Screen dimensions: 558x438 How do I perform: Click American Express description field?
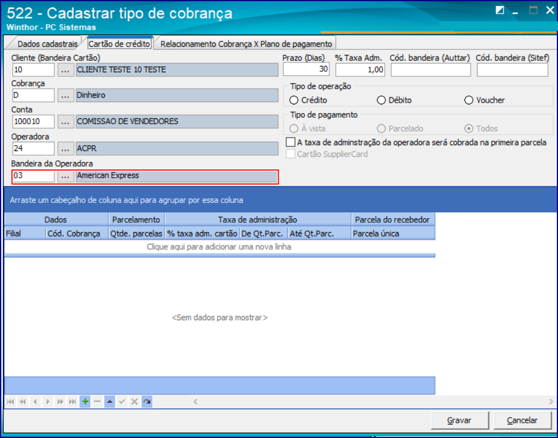pyautogui.click(x=177, y=176)
